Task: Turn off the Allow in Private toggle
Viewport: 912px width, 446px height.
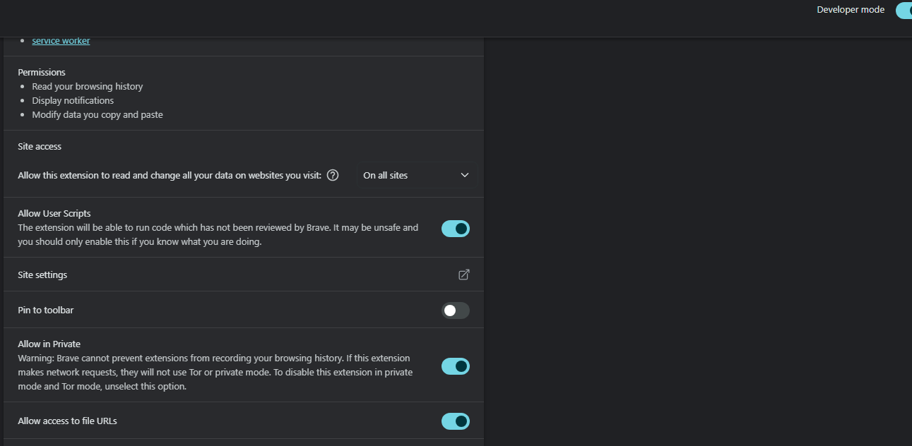Action: (x=456, y=366)
